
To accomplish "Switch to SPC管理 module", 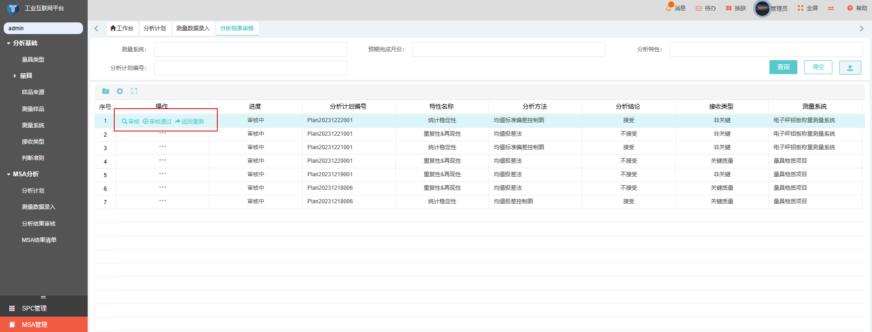I will [44, 308].
